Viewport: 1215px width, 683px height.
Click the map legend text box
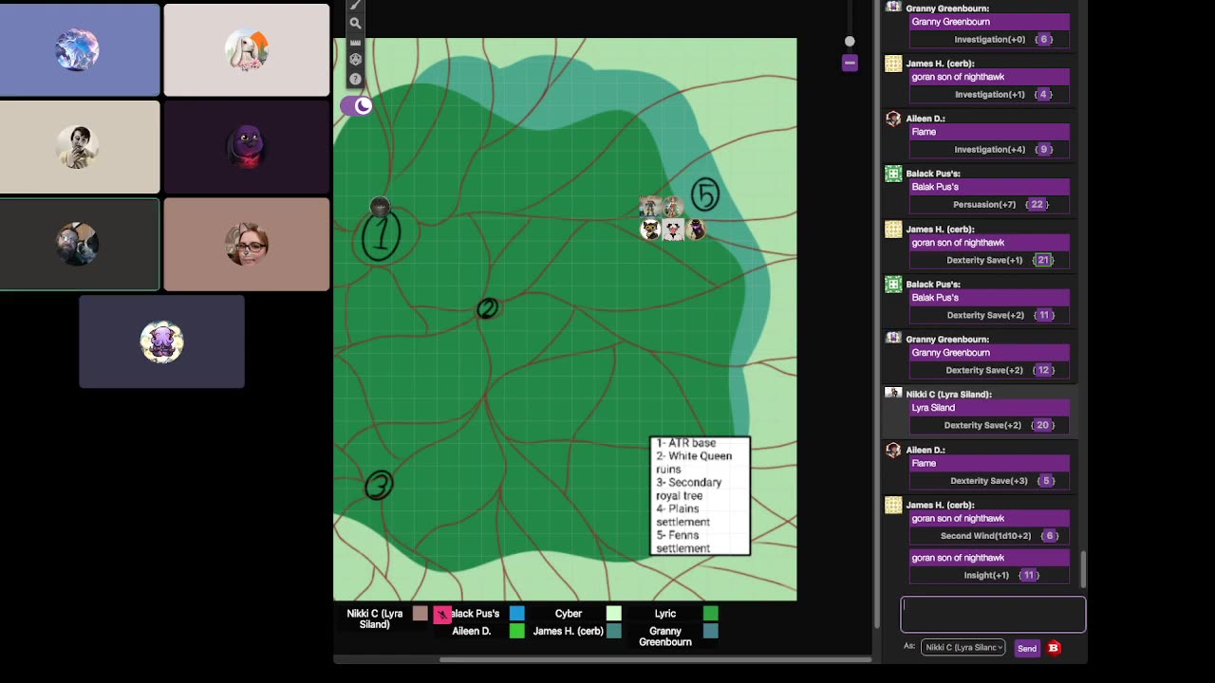(x=701, y=495)
